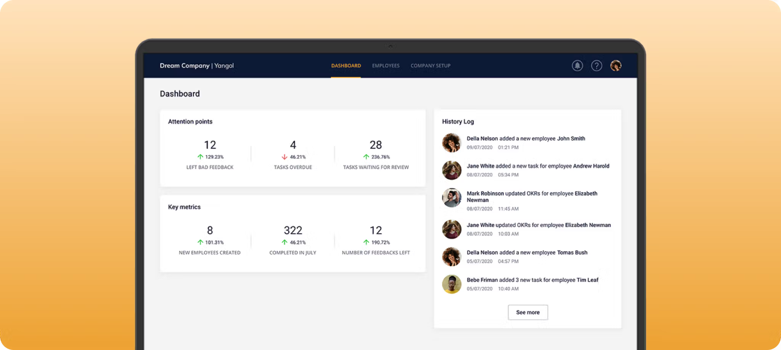Click the Key metrics heading
The width and height of the screenshot is (781, 350).
tap(184, 207)
